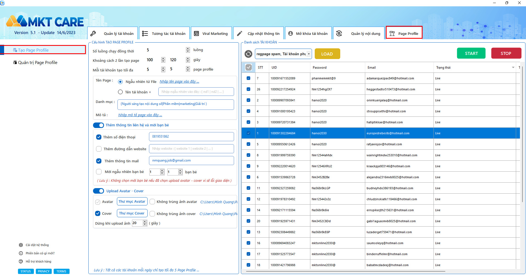
Task: Enable Mời ngẫu nhiên bạn bè checkbox
Action: point(99,172)
